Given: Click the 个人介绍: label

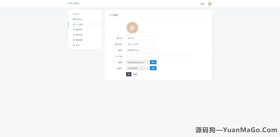Looking at the screenshot, I should (118, 56).
